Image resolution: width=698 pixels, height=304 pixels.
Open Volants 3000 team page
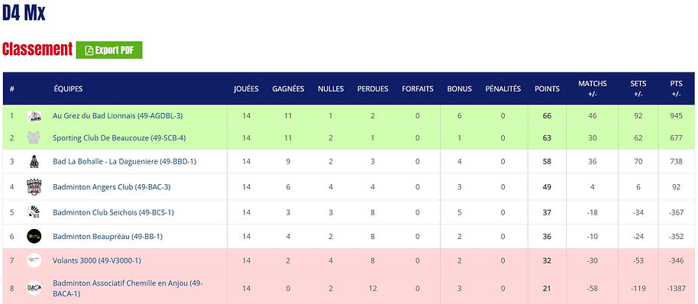96,260
